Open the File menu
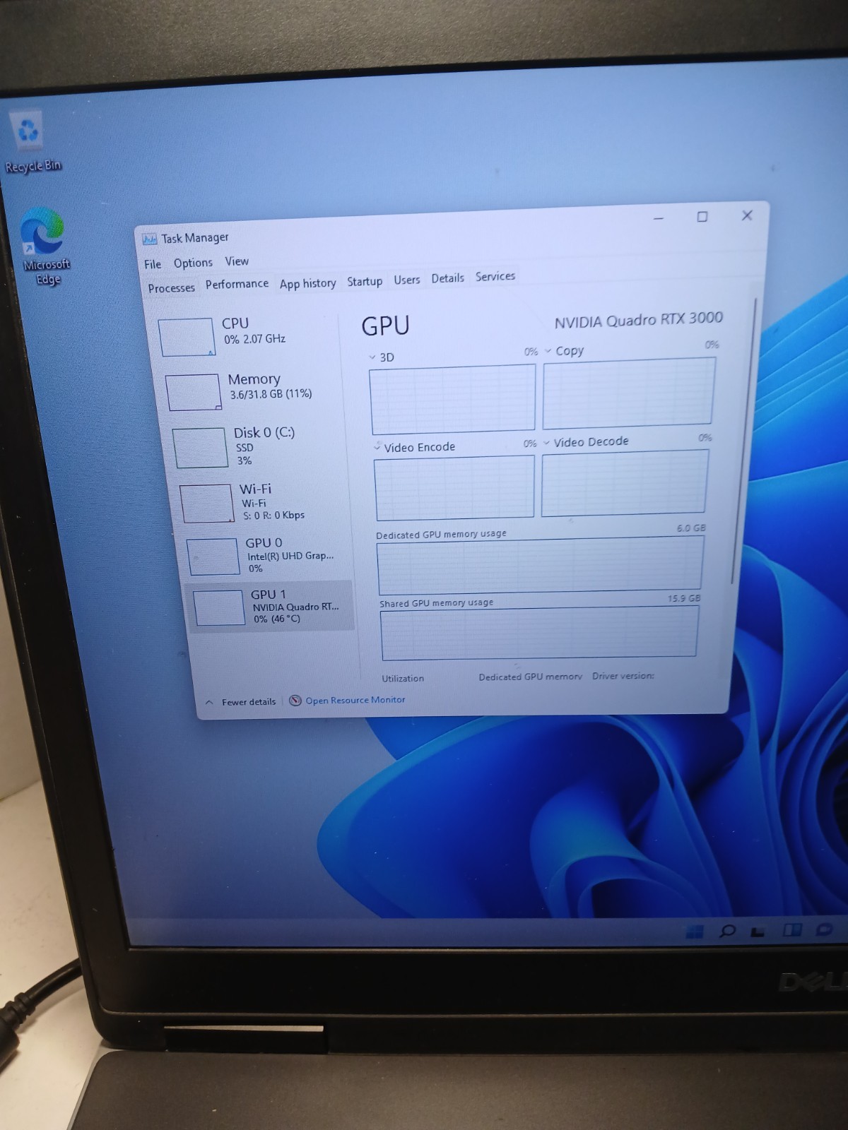This screenshot has width=848, height=1130. tap(153, 264)
